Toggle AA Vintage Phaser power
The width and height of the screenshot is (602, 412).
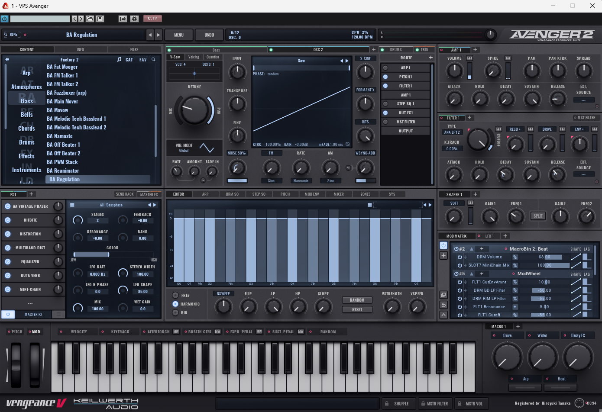[x=7, y=206]
